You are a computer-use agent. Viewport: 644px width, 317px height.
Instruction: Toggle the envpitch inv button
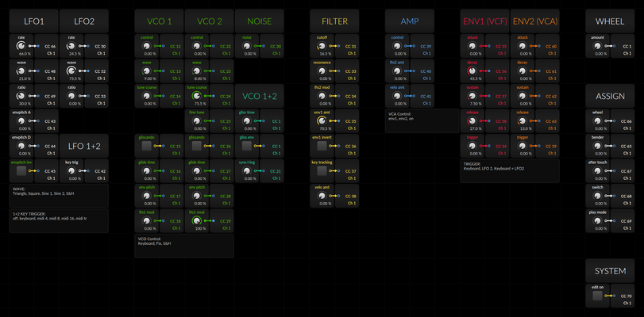pos(21,171)
